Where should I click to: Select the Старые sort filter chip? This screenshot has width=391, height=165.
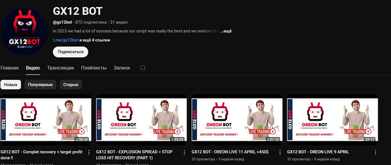pyautogui.click(x=71, y=85)
